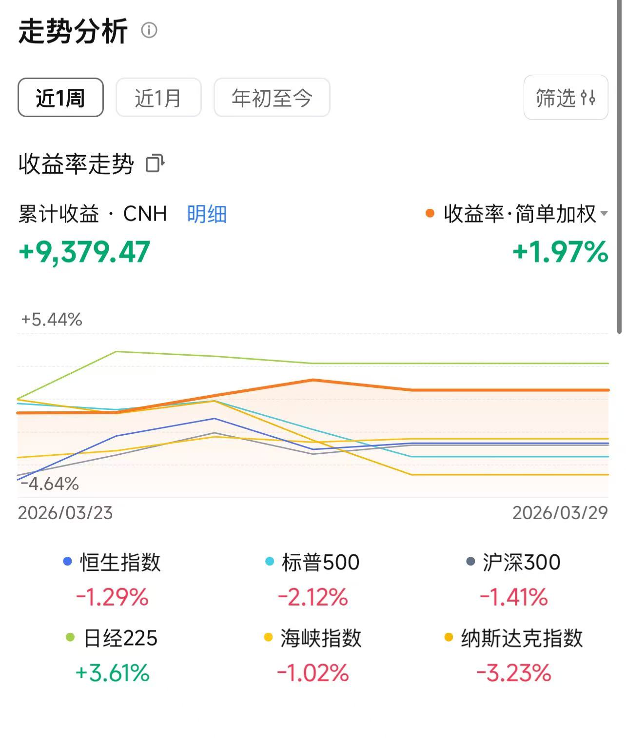
Task: Click the 2026/03/23 start date label
Action: point(65,513)
